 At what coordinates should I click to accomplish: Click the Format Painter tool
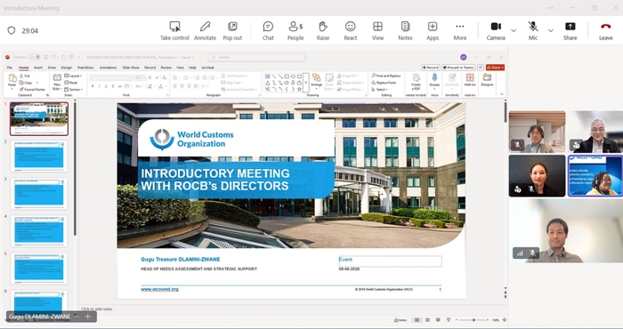(x=32, y=90)
